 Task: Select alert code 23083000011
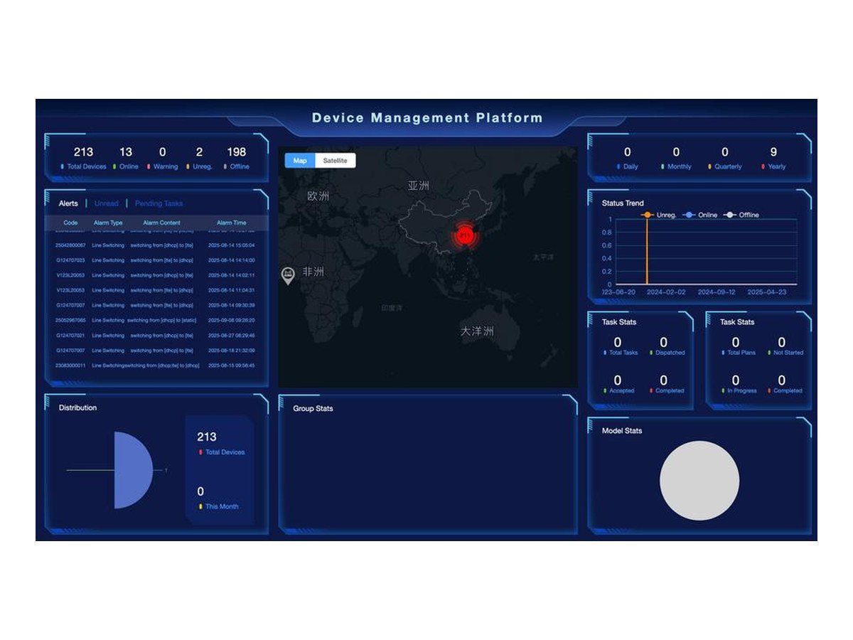tap(70, 366)
